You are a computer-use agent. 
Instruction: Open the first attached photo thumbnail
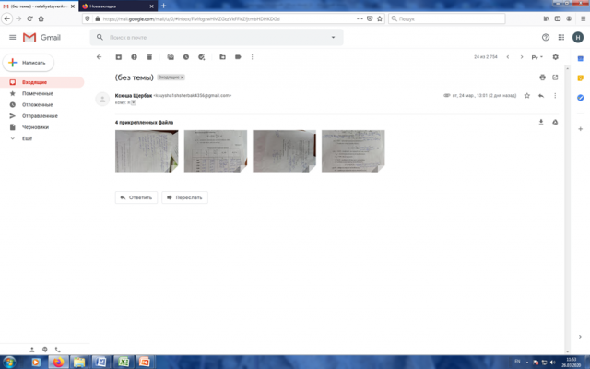[147, 151]
